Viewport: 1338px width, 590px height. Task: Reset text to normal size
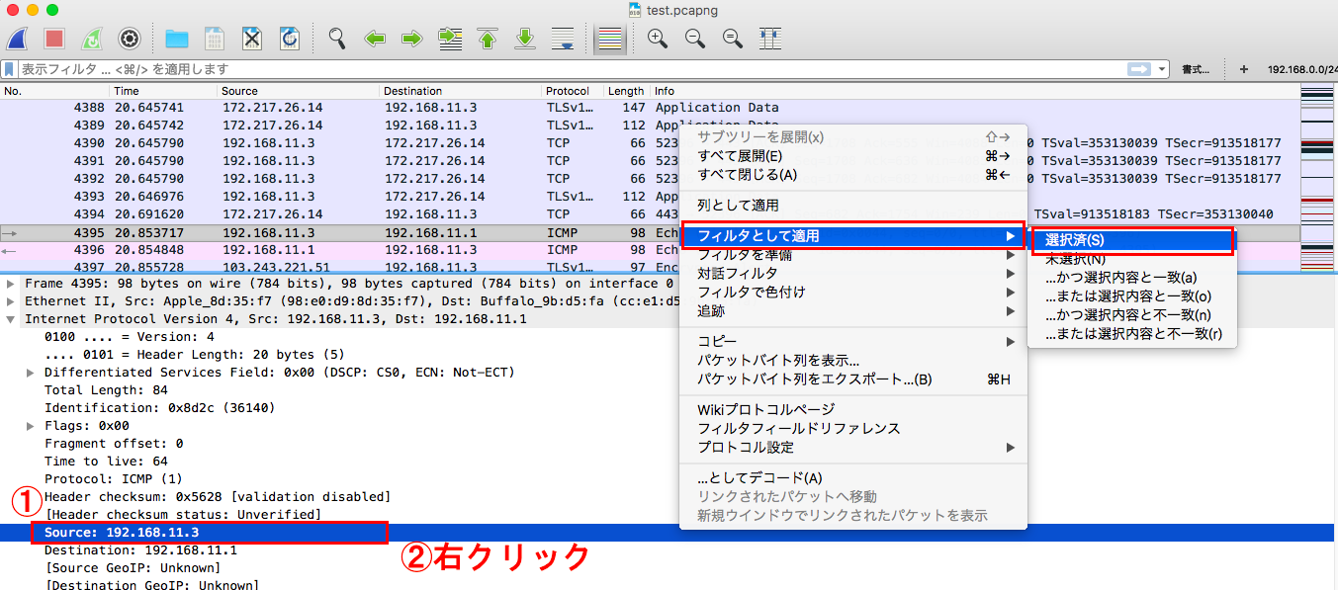pyautogui.click(x=733, y=40)
